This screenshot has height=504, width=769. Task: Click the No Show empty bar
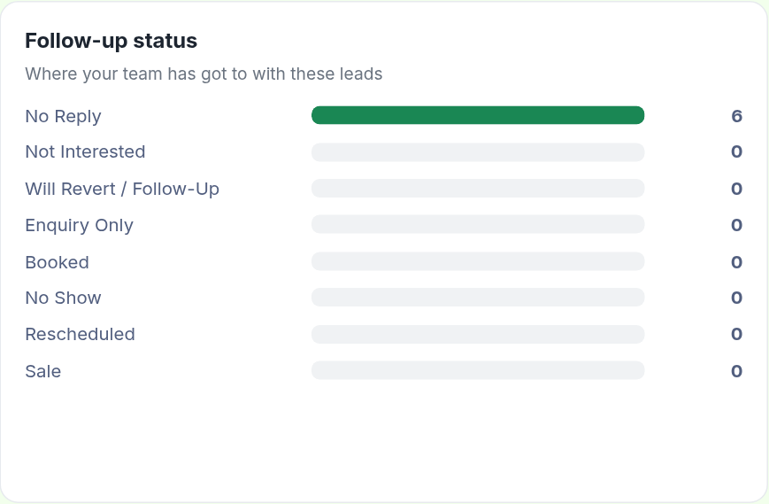(x=478, y=298)
